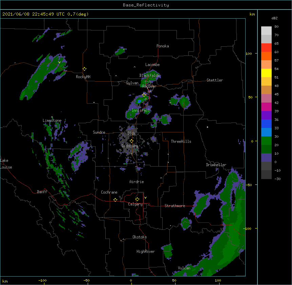Select the red 65-60 dBZ legend swatch
Viewport: 292px width, 285px height.
point(266,47)
